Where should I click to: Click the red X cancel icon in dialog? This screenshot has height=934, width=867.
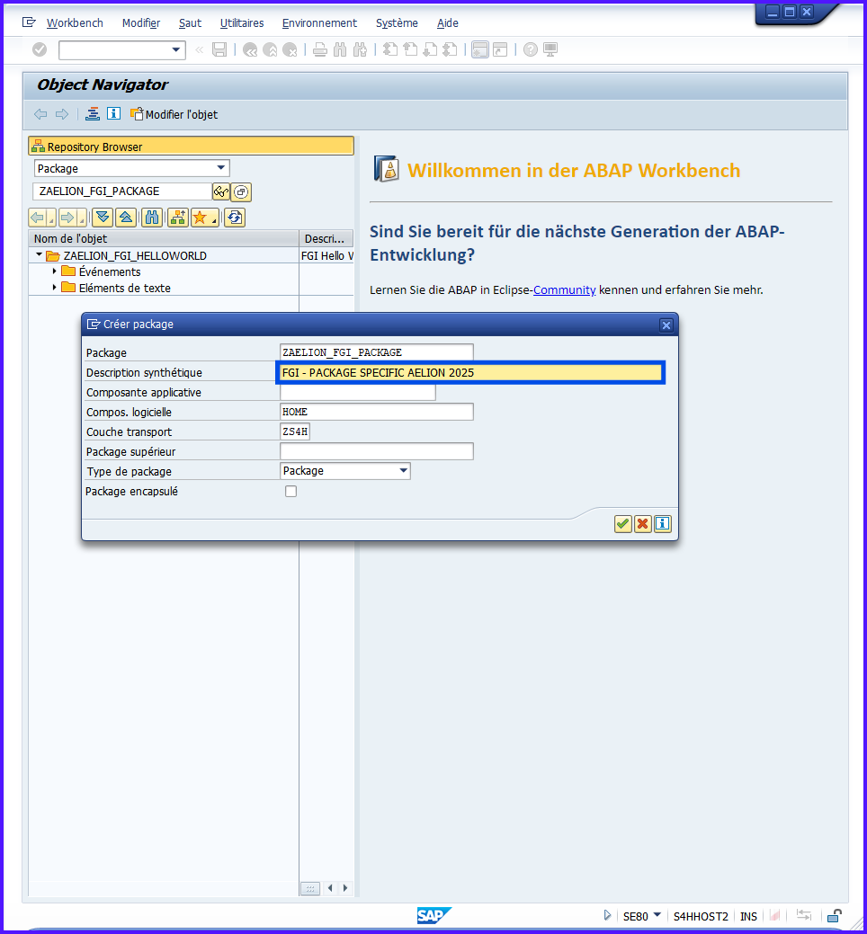(642, 524)
